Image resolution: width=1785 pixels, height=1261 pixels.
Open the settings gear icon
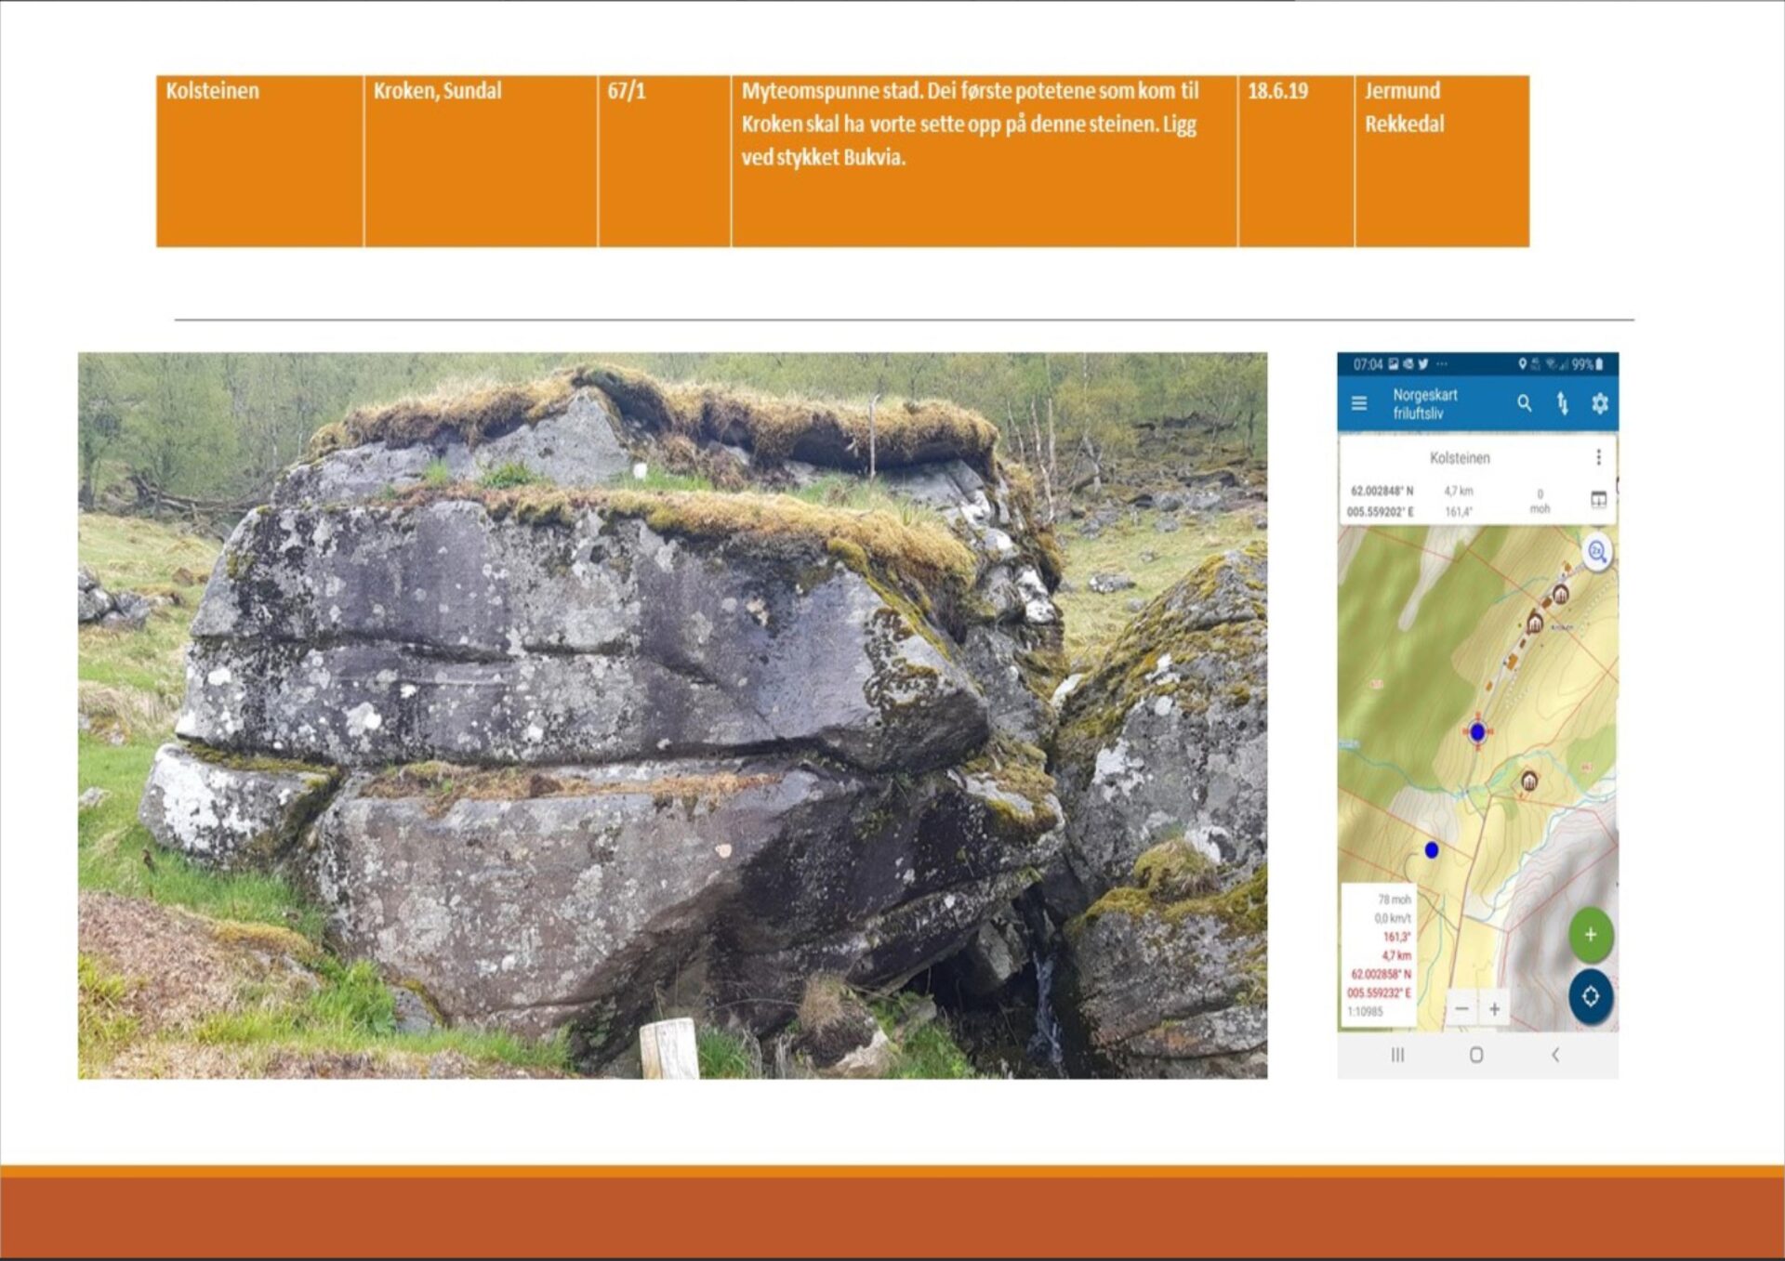[x=1599, y=403]
